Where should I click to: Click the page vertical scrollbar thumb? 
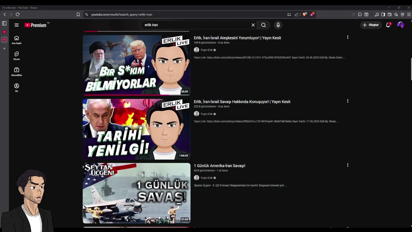(411, 69)
